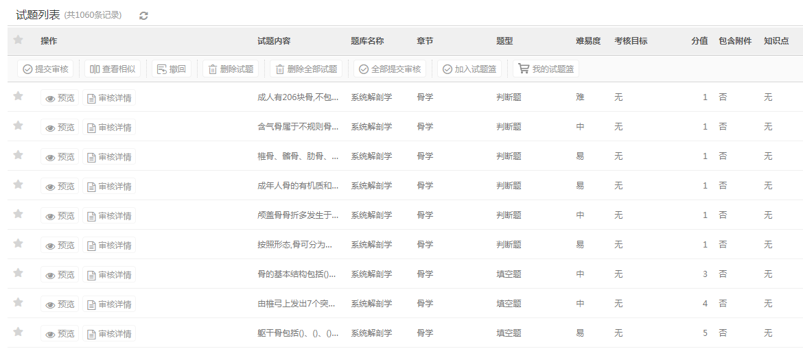The height and width of the screenshot is (349, 803).
Task: Preview the question 躯干骨包括
Action: tap(60, 334)
